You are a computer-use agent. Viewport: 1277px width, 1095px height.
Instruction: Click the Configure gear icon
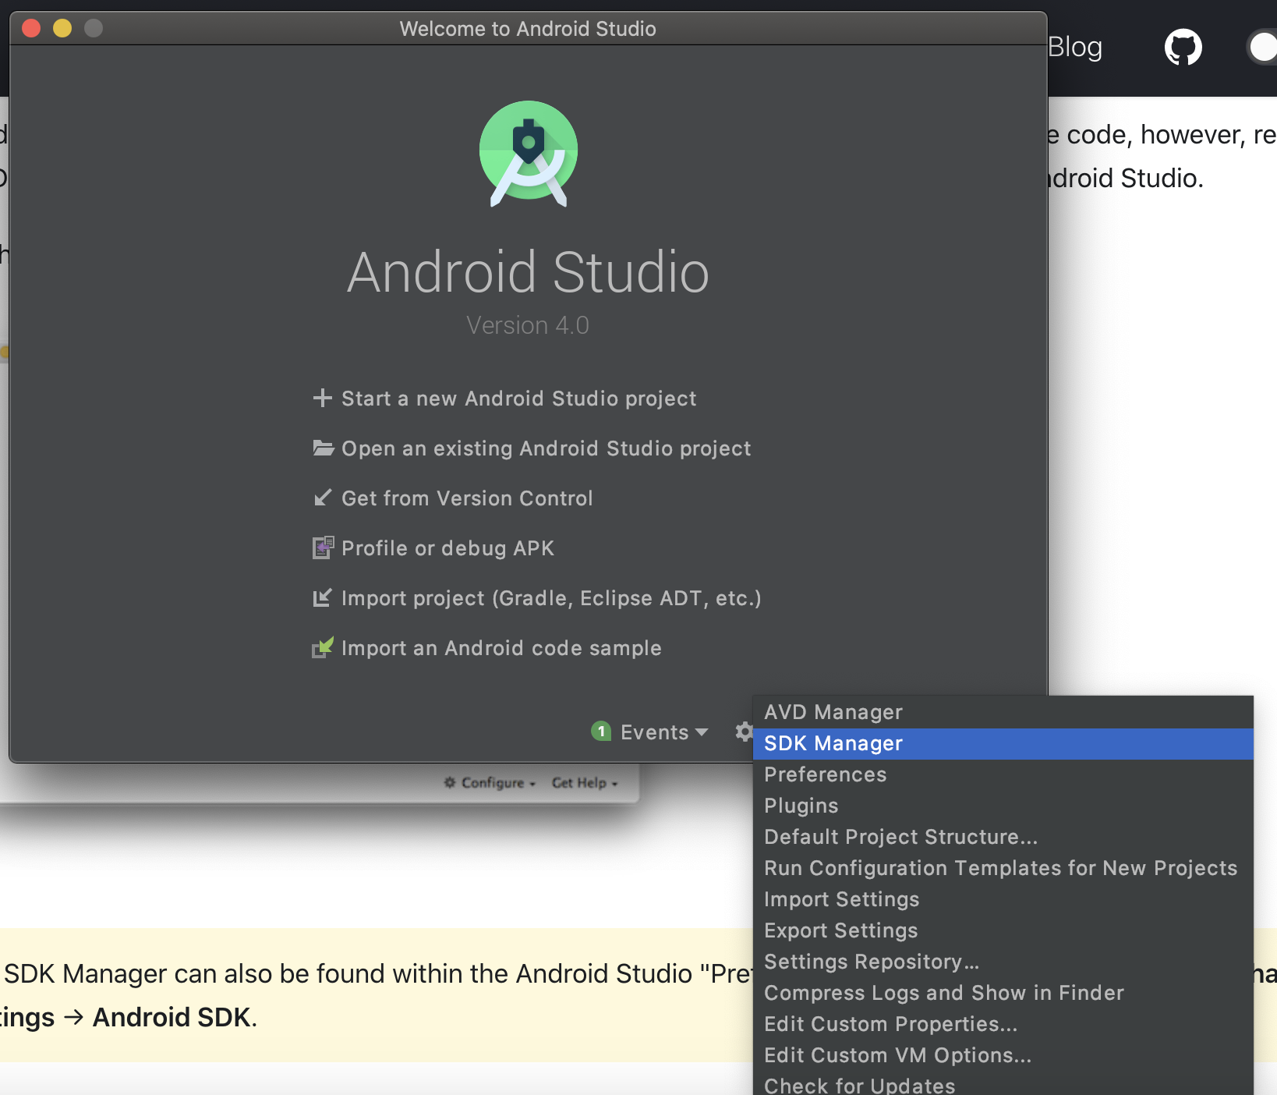(744, 732)
